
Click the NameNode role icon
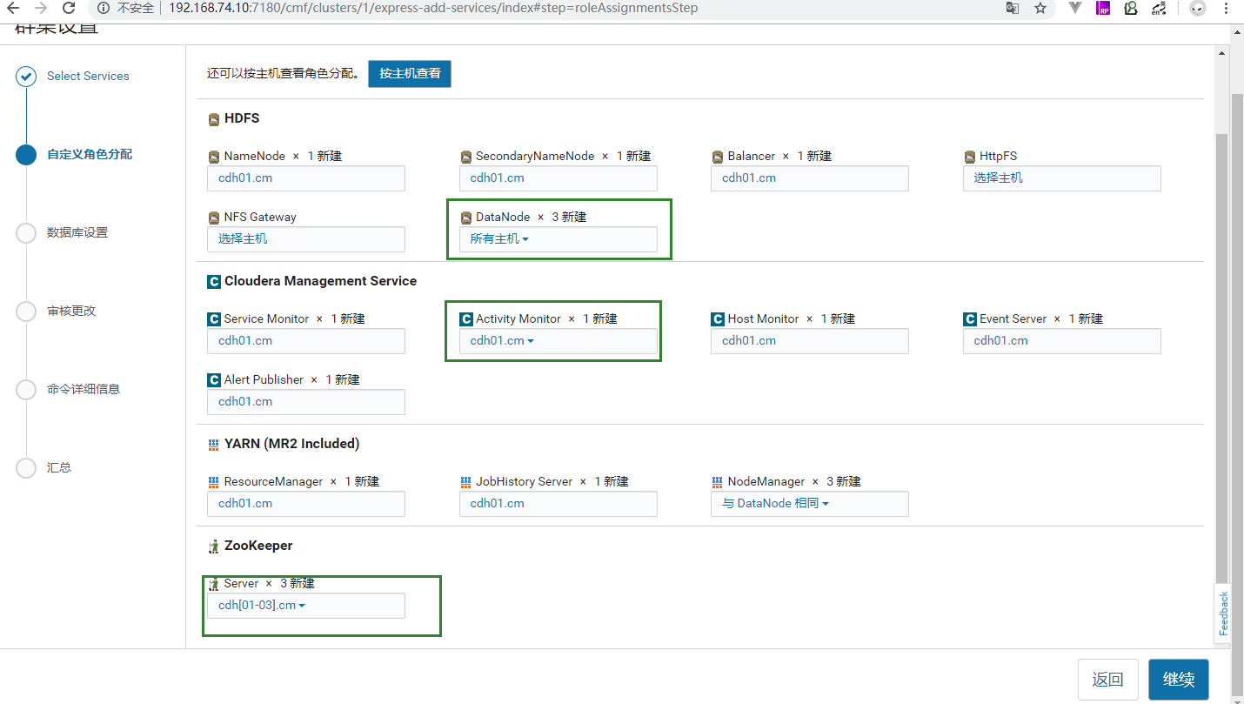click(x=214, y=157)
